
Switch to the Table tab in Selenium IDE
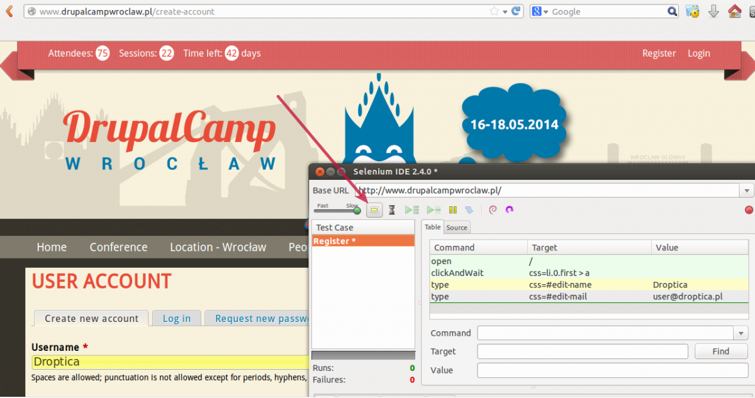point(432,227)
